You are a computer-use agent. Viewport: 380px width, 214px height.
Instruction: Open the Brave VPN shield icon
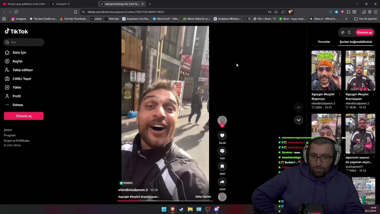(370, 12)
